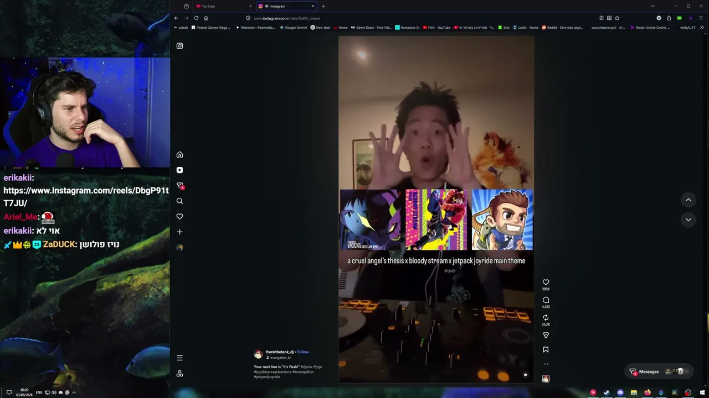Save the reel with the bookmark icon

546,350
